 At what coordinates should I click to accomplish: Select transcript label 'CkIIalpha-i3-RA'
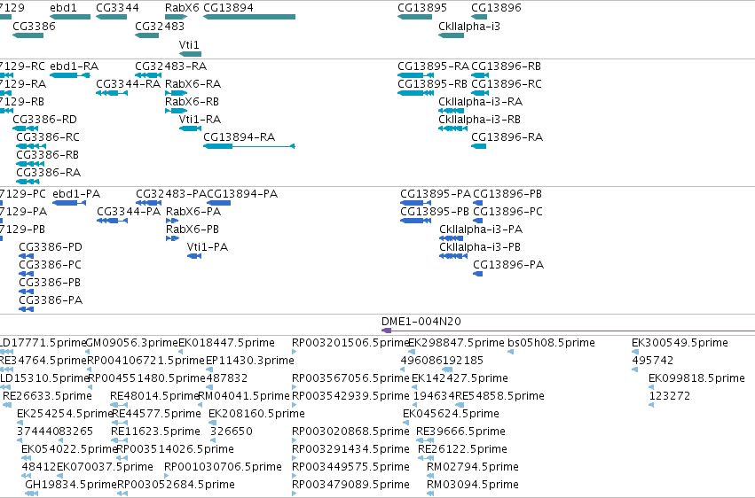click(x=481, y=102)
